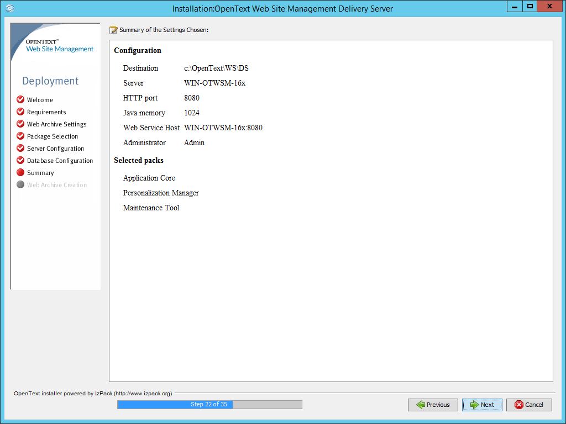The image size is (566, 424).
Task: Click the notepad icon beside Summary heading
Action: [x=113, y=30]
